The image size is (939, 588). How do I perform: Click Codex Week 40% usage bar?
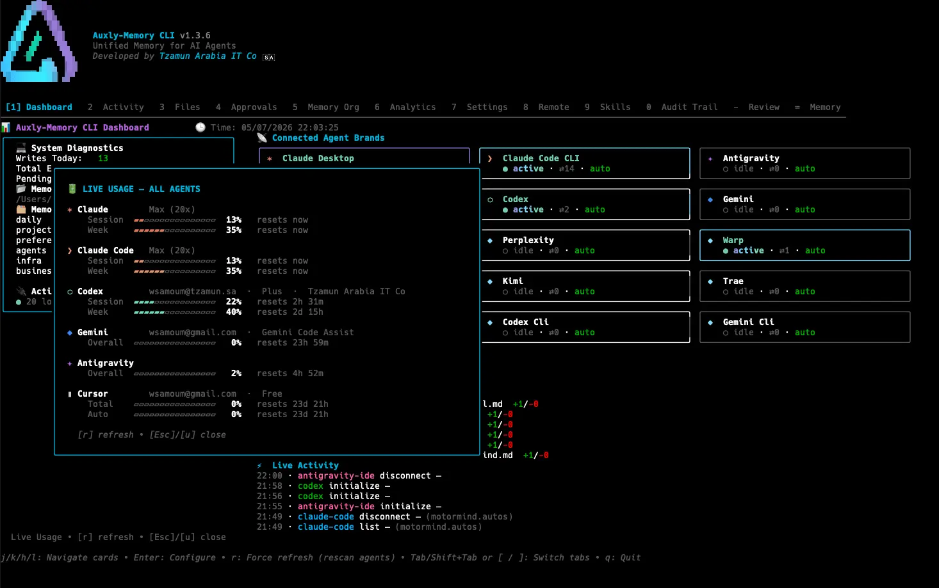coord(175,312)
